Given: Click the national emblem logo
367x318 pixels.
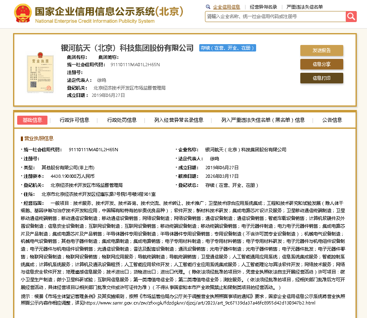Looking at the screenshot, I should pos(23,14).
